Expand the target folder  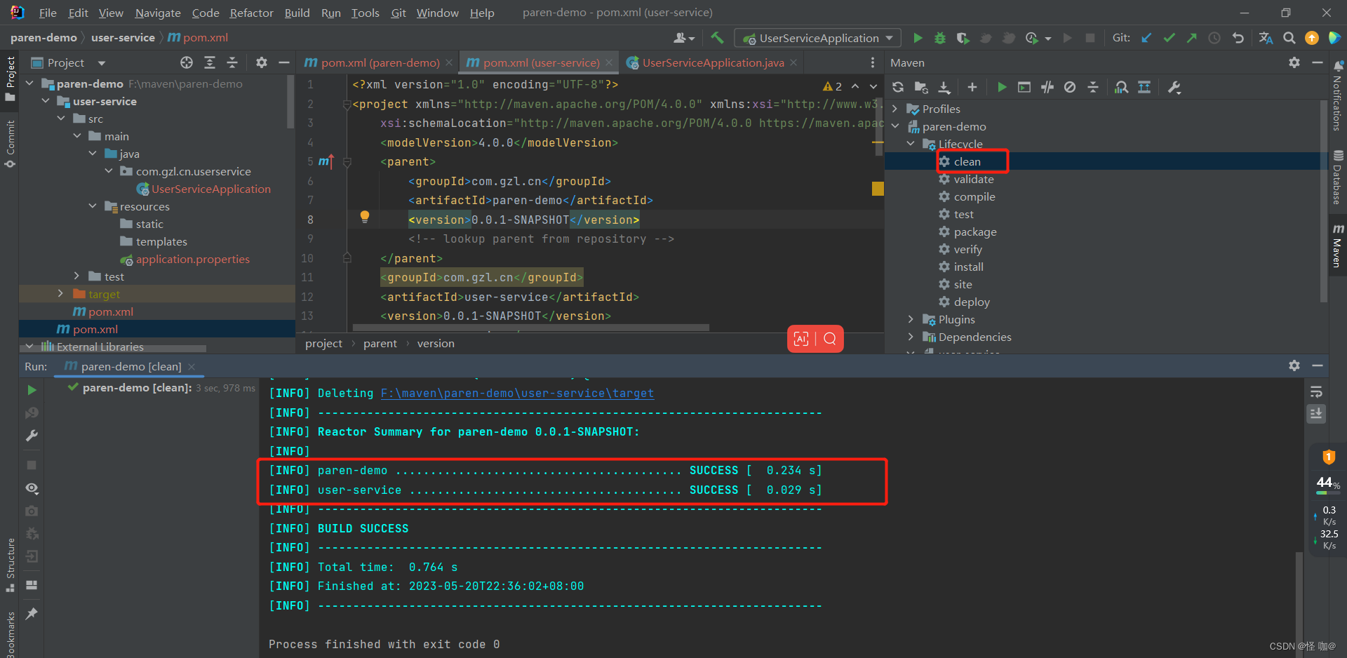click(60, 294)
